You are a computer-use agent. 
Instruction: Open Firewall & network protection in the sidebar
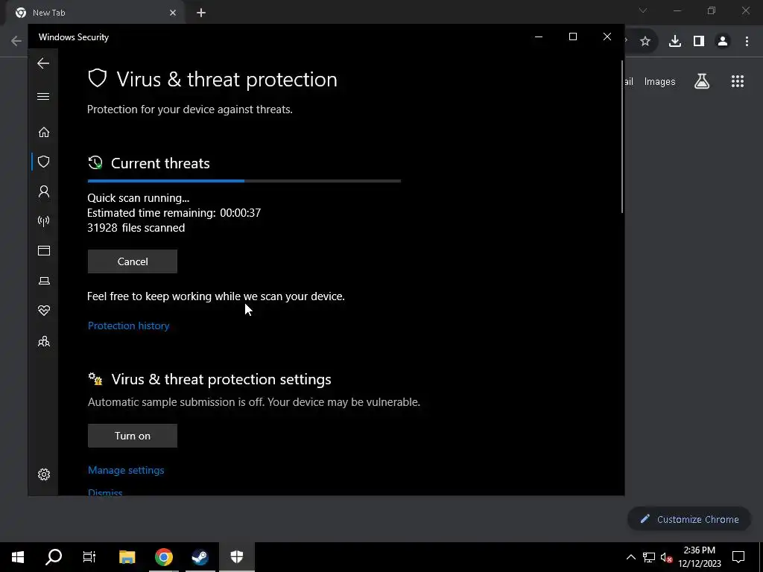pos(44,221)
